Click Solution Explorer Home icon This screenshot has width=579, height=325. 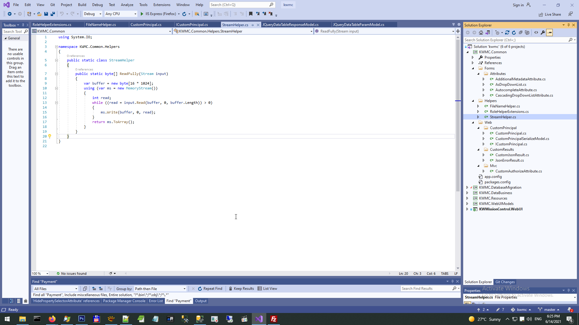pos(481,32)
